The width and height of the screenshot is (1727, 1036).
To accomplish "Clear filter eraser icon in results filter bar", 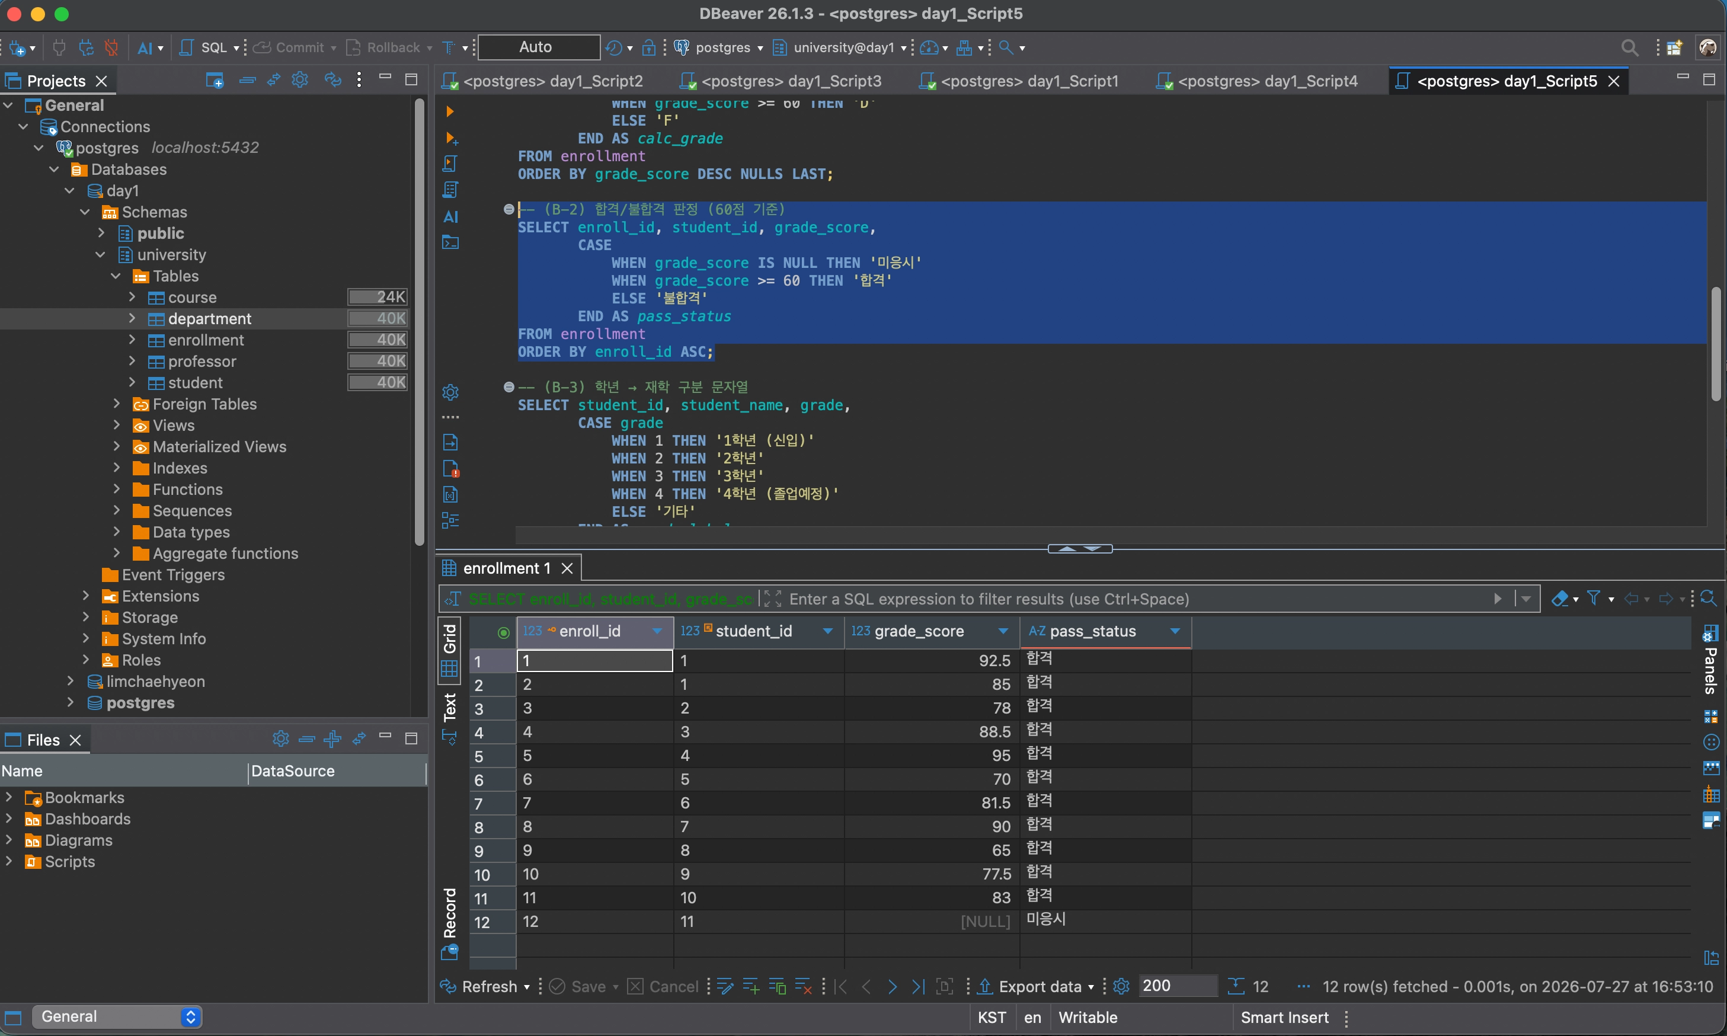I will pos(1560,598).
